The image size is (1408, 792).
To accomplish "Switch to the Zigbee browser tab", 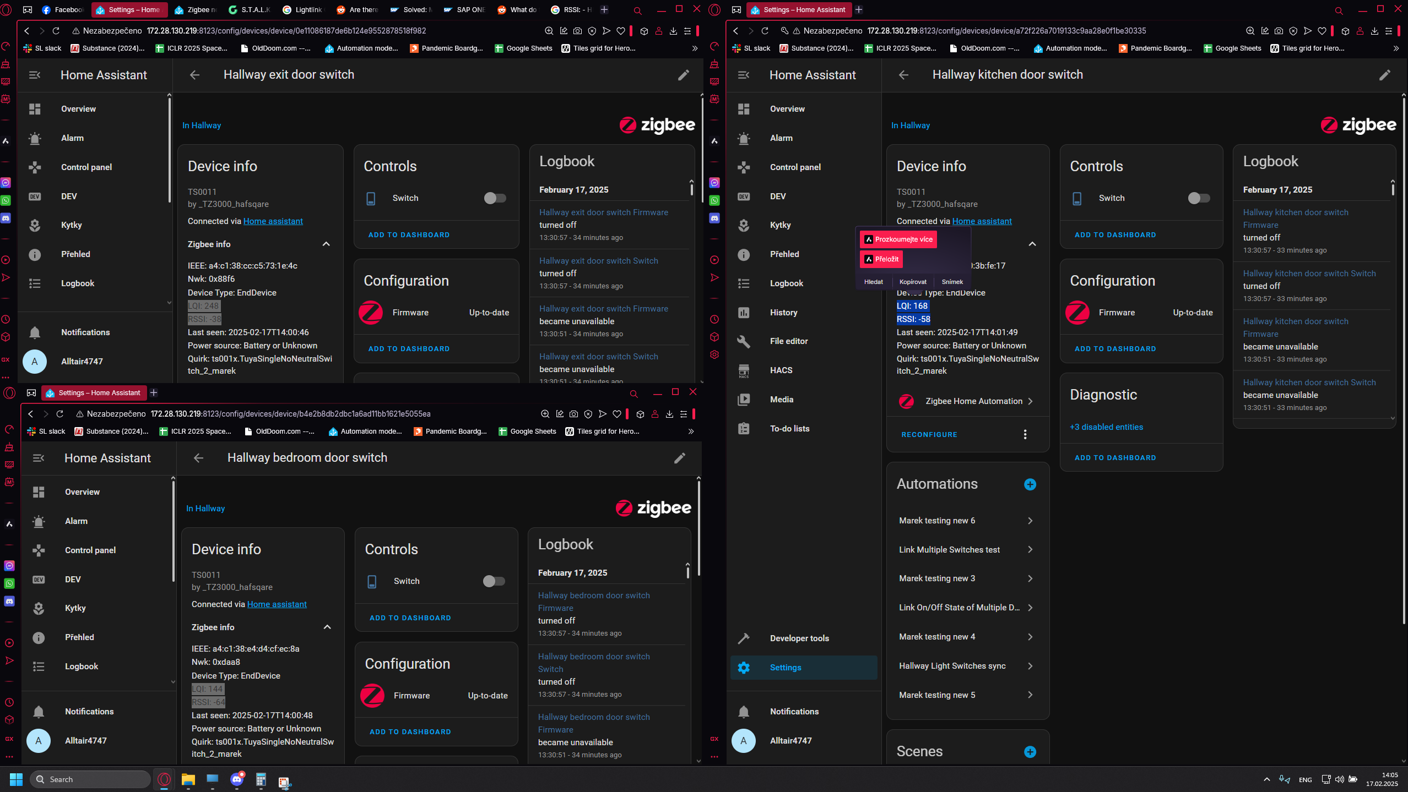I will click(x=196, y=10).
